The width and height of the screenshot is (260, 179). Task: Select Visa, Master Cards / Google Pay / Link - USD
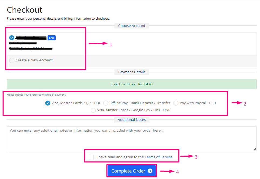93,110
